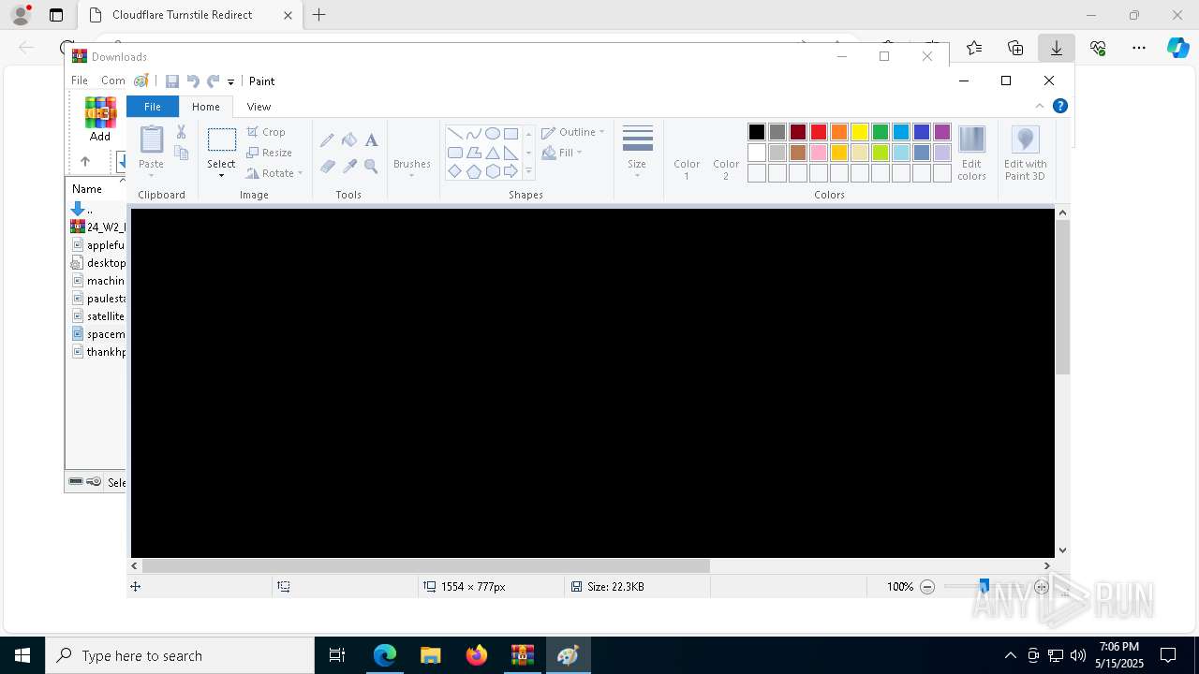1199x674 pixels.
Task: Choose the Diamond shape
Action: pyautogui.click(x=455, y=171)
